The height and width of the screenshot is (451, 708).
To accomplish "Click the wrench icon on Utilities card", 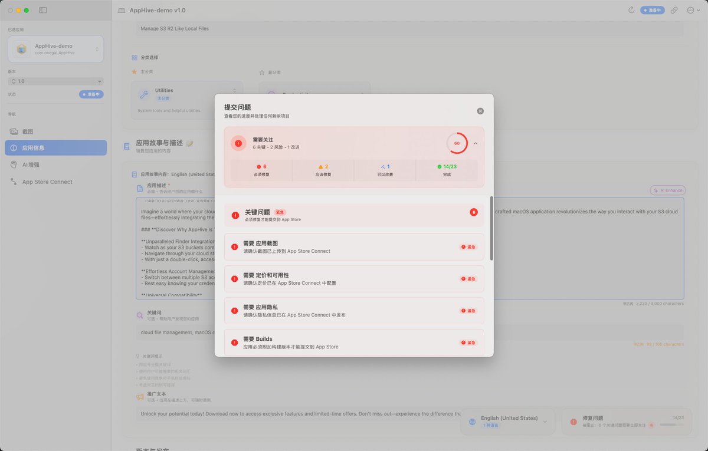I will point(144,94).
